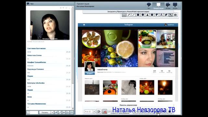Click the Instagram logo in slide header

[x=128, y=25]
